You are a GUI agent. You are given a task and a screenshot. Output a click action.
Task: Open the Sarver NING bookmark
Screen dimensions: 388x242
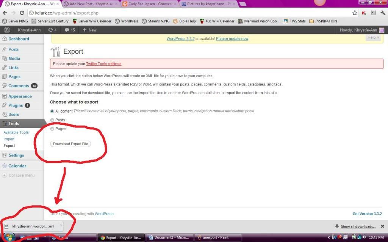coord(15,21)
